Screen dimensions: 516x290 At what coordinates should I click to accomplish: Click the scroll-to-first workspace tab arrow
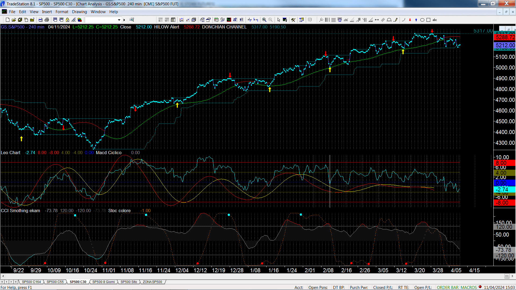tap(2, 282)
